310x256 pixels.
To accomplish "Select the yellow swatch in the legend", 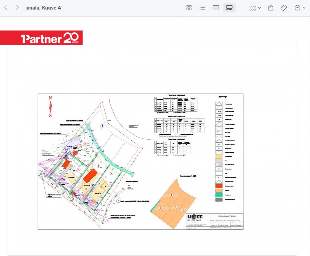I will click(219, 155).
